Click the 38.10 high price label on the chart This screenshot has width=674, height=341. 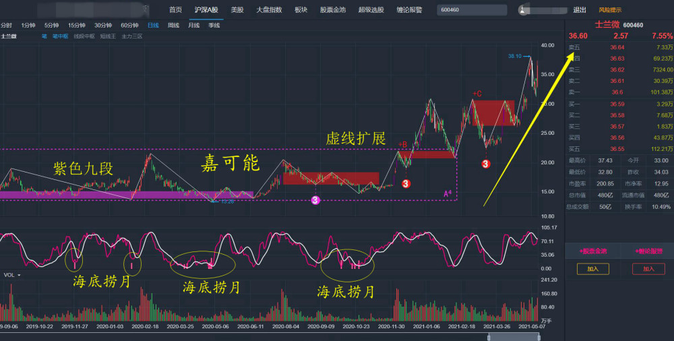(x=514, y=56)
